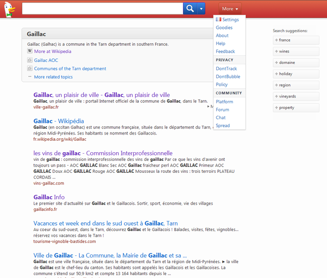This screenshot has height=278, width=327.
Task: Add the region search suggestion
Action: tap(296, 85)
